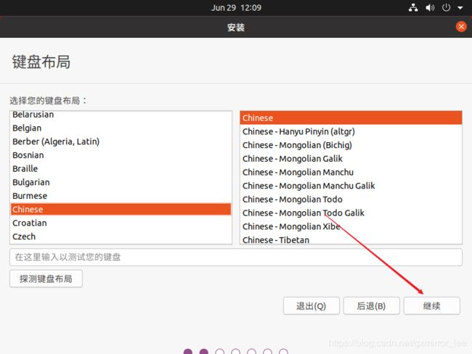Open the clock showing Jun 29 12:09
Image resolution: width=472 pixels, height=354 pixels.
click(236, 8)
